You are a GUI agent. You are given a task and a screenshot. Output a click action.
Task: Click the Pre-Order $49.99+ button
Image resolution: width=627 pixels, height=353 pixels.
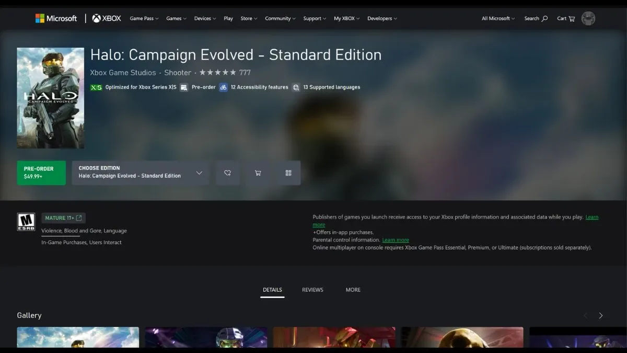click(x=41, y=173)
